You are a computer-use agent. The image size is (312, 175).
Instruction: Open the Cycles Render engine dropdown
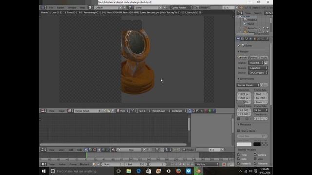(x=181, y=8)
